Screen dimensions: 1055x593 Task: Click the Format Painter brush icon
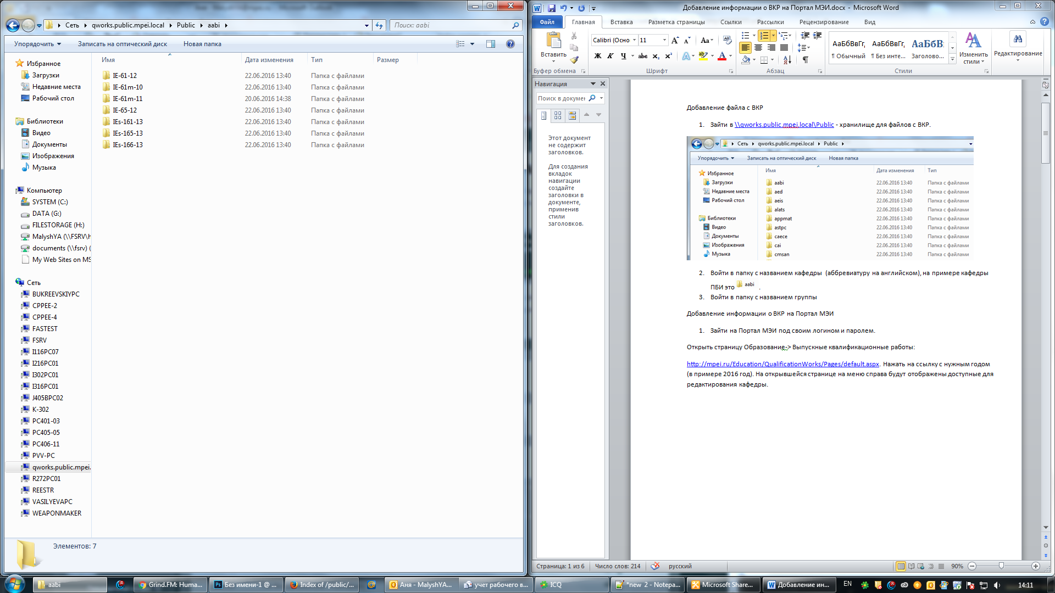coord(574,60)
